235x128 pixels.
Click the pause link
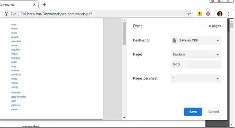pos(14,109)
